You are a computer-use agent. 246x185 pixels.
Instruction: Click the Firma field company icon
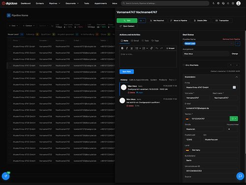[x=234, y=87]
